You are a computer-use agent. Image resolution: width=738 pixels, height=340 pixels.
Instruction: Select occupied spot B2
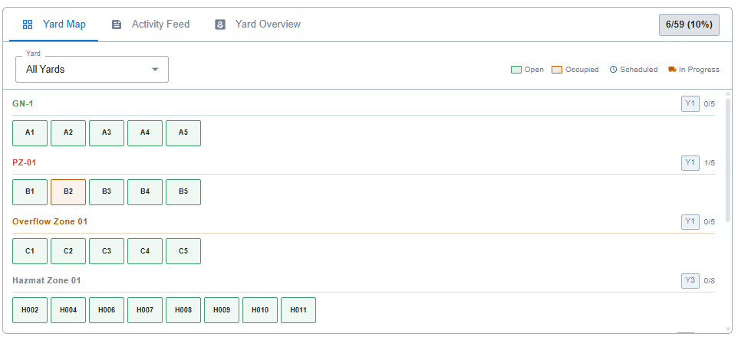pyautogui.click(x=68, y=191)
